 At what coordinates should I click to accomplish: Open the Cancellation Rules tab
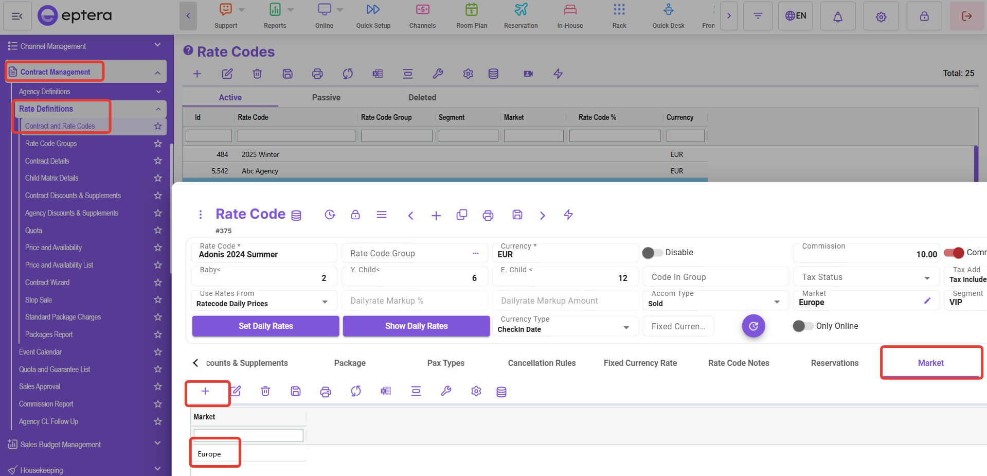pos(542,363)
